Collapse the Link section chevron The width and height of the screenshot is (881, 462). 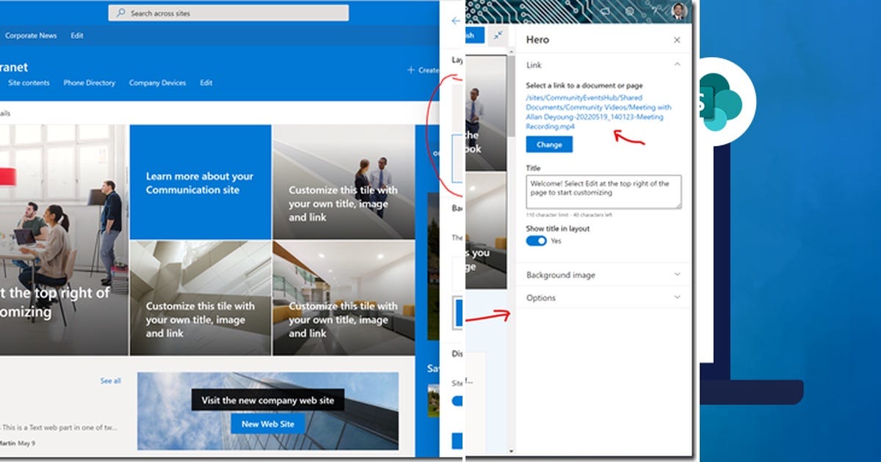676,65
